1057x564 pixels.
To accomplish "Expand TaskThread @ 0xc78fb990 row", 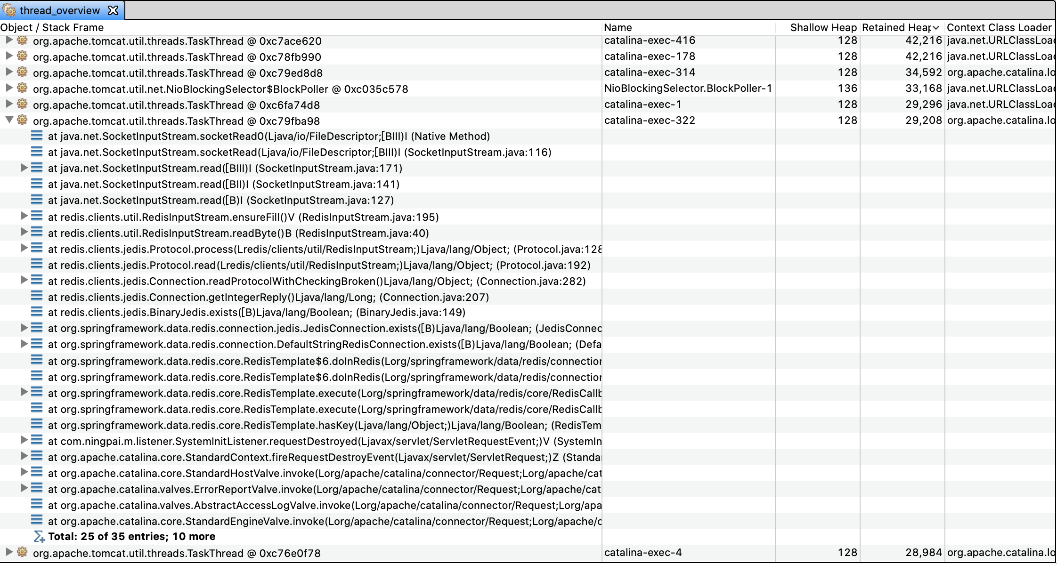I will coord(9,56).
